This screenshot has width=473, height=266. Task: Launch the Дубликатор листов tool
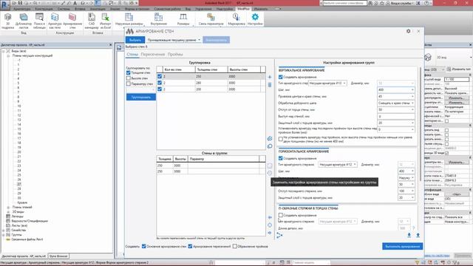(23, 21)
